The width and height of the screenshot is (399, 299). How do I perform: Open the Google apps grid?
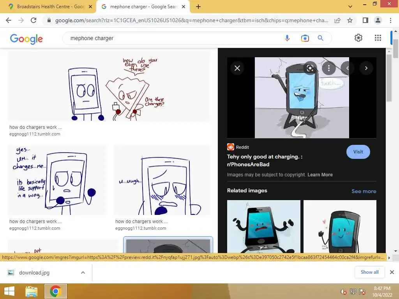click(378, 38)
